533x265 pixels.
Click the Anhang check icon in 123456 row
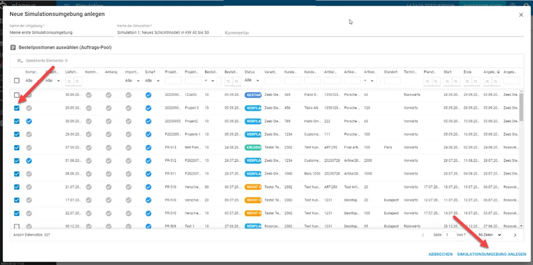109,95
